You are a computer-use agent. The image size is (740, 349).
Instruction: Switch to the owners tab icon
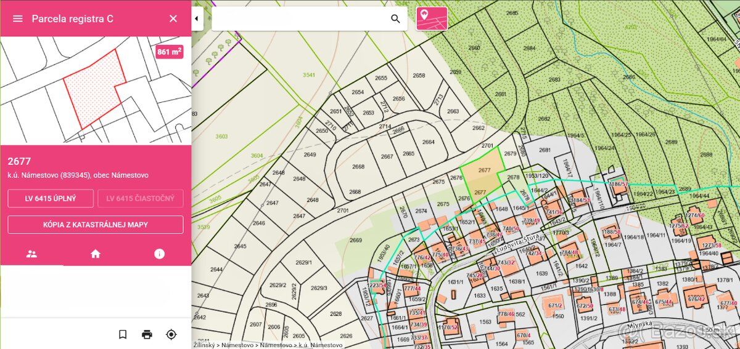32,254
